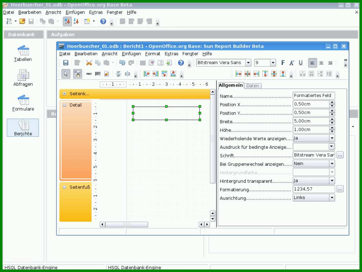Expand the Seitenkopf section
The image size is (362, 272).
pos(64,94)
